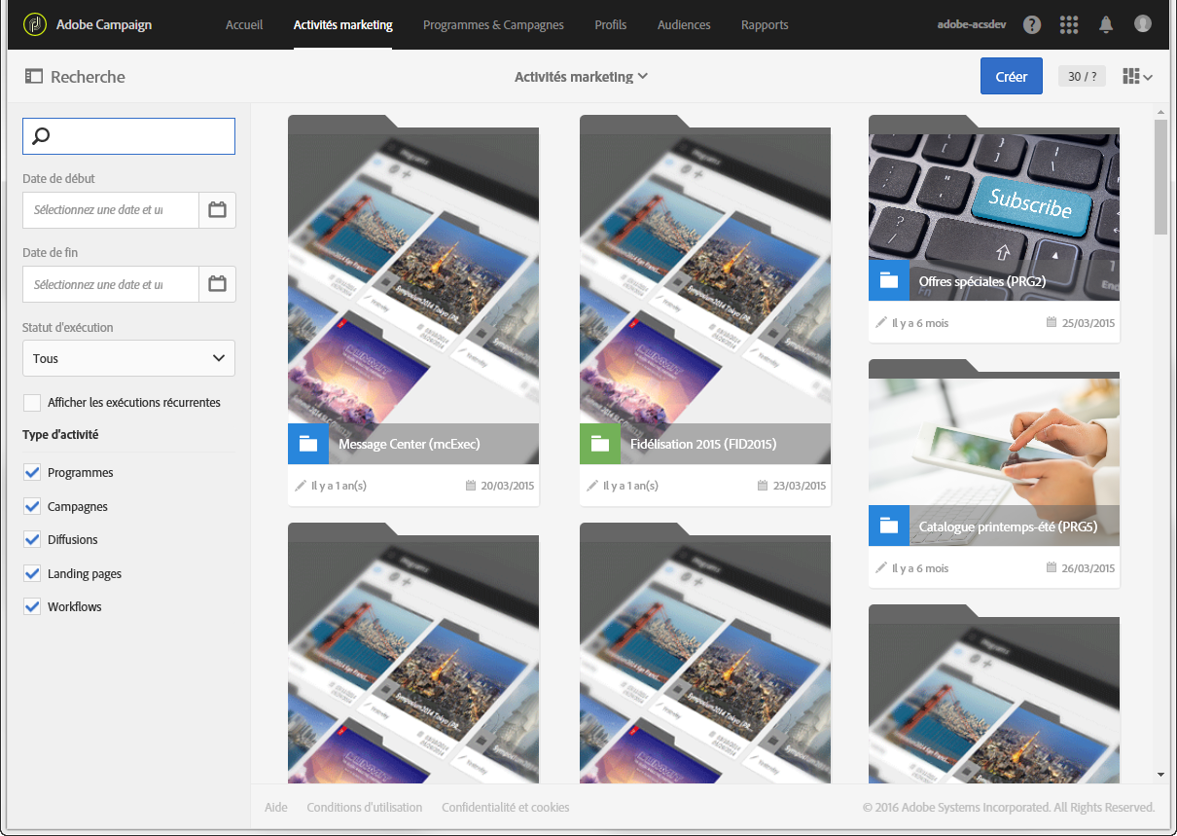1177x836 pixels.
Task: Switch to the Profils tab
Action: coord(611,25)
